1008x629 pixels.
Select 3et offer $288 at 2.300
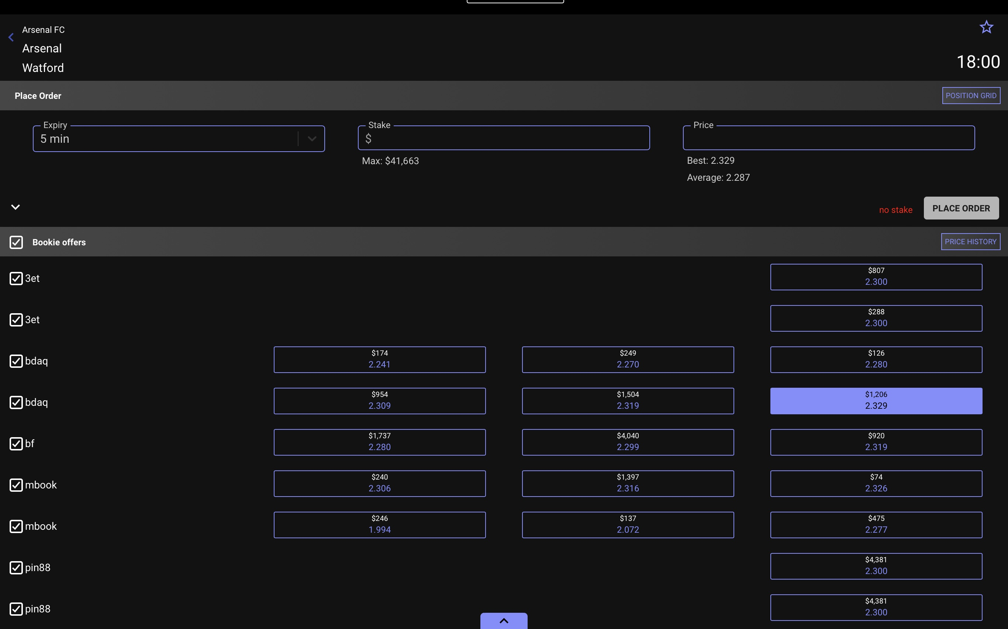[x=876, y=318]
